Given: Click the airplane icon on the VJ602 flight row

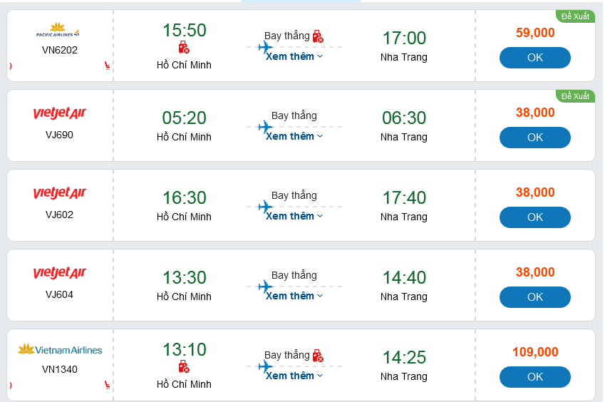Looking at the screenshot, I should [x=265, y=207].
